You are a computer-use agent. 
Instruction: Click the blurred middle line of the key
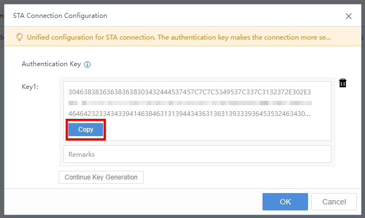coord(190,103)
